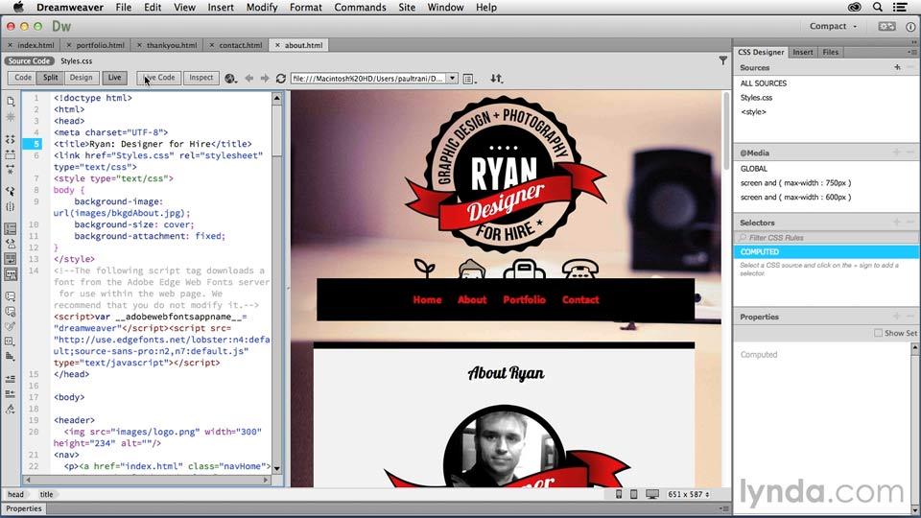921x518 pixels.
Task: Open Spotlight search in the menu bar
Action: click(877, 7)
